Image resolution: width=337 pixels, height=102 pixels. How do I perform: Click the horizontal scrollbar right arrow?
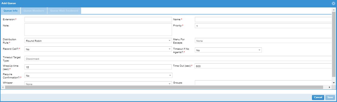[x=330, y=87]
